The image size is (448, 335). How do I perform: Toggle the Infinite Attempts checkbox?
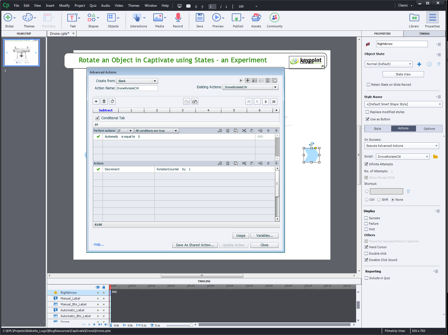tap(366, 164)
